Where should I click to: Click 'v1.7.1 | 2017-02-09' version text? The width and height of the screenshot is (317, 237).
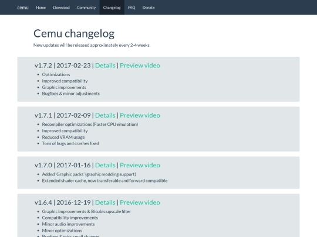62,115
